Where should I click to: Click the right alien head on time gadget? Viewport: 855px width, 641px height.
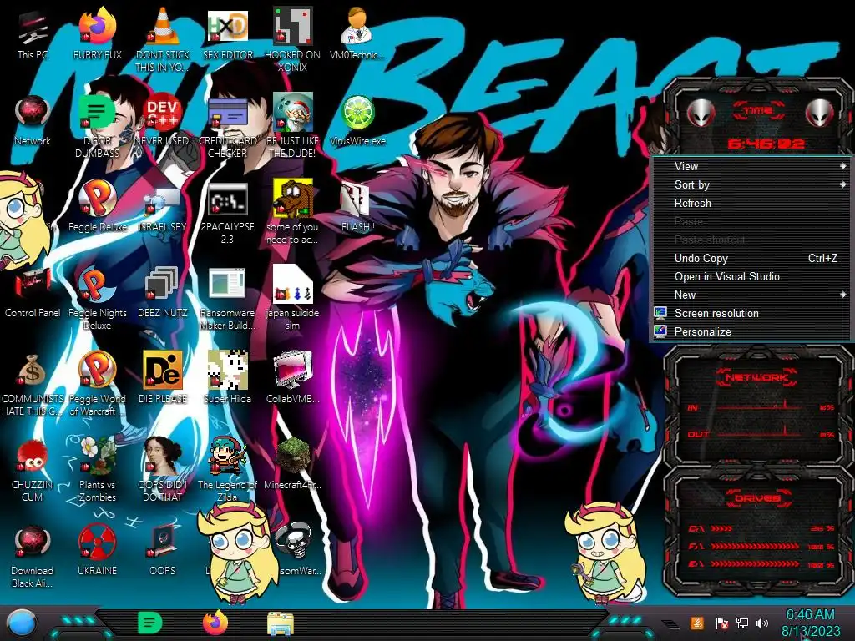820,114
